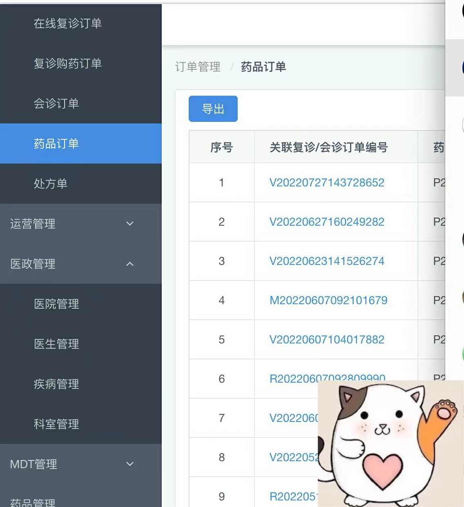Click the sequence number 8 cell
This screenshot has height=507, width=464.
[x=222, y=457]
